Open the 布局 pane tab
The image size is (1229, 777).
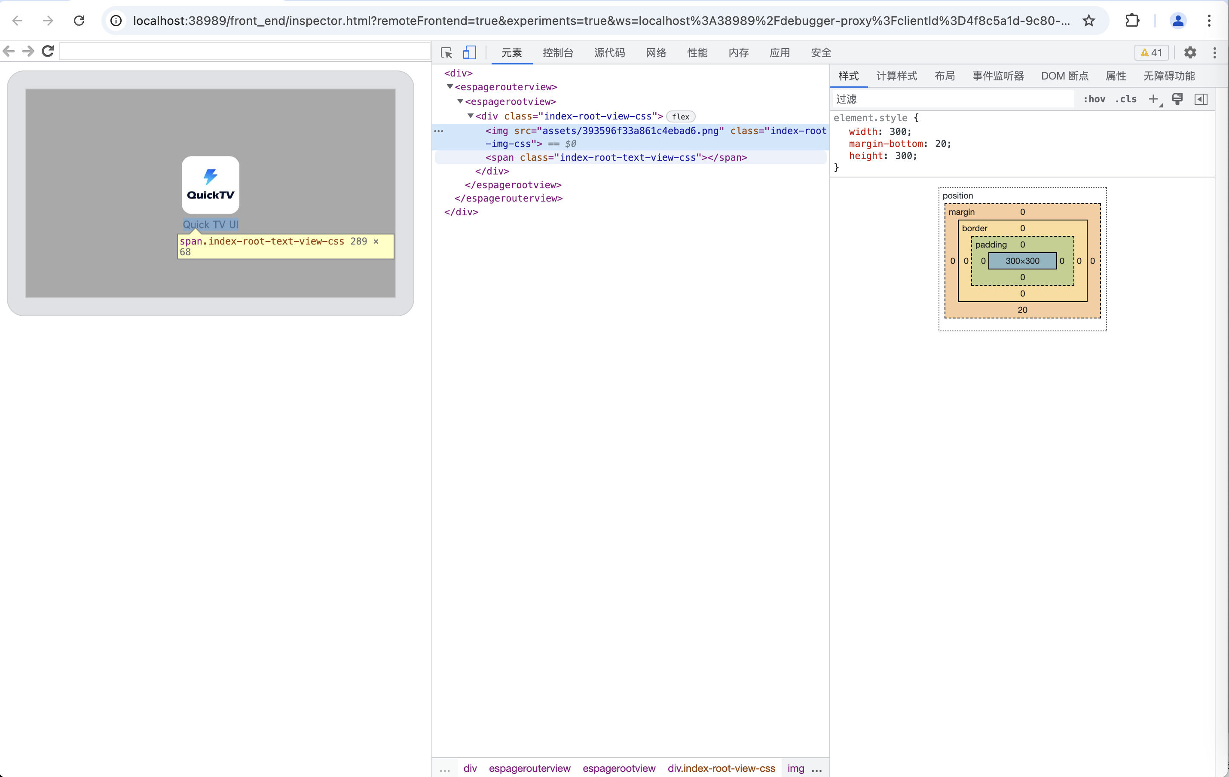(x=945, y=76)
